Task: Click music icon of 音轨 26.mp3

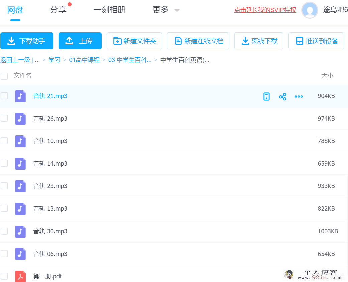Action: click(20, 119)
